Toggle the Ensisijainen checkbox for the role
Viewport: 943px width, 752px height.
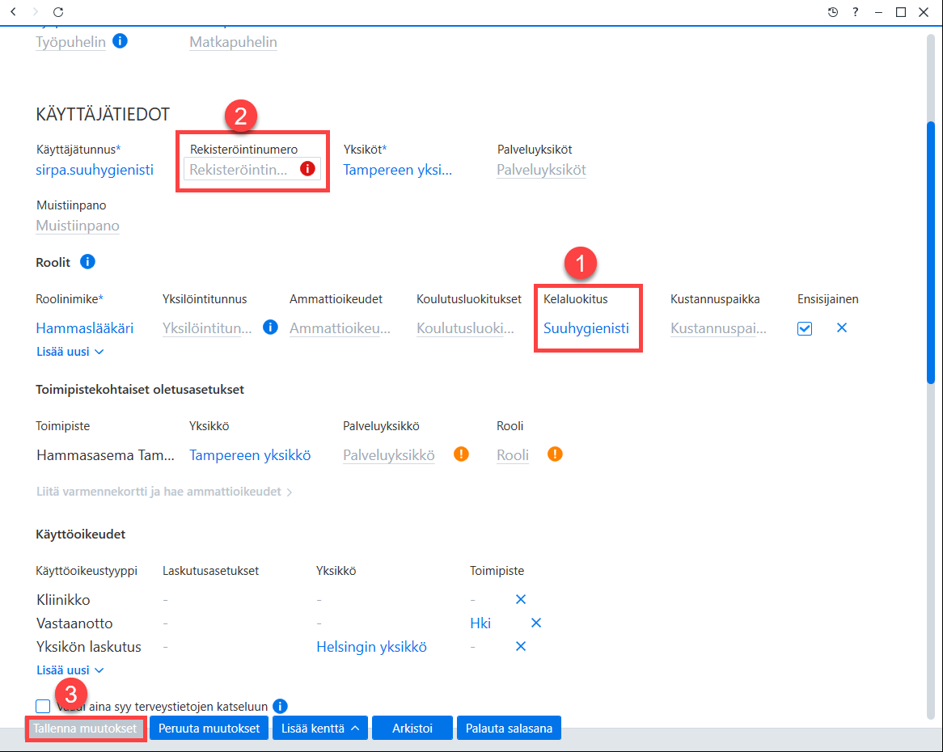[805, 328]
